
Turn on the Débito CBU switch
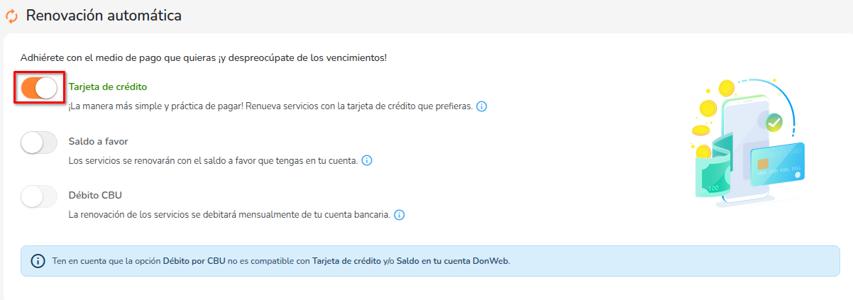[x=39, y=196]
